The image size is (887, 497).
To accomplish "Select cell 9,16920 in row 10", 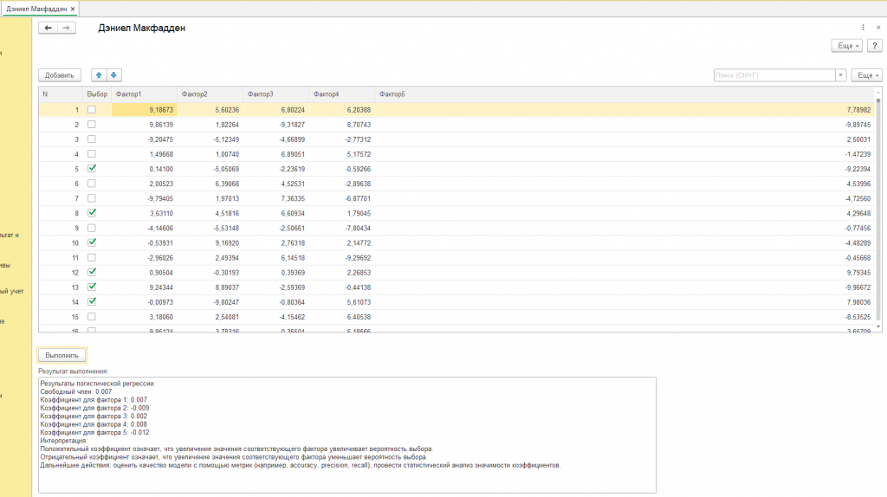I will [210, 243].
